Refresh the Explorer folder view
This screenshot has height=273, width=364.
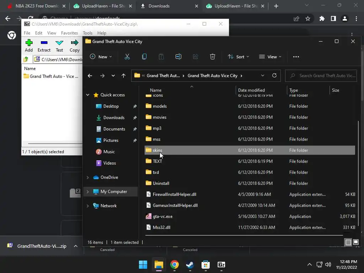click(274, 75)
